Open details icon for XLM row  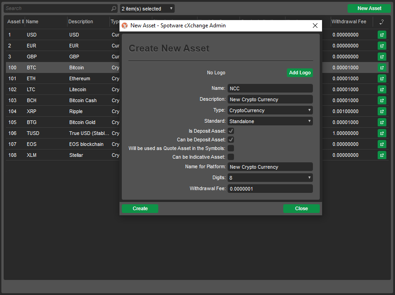coord(382,155)
